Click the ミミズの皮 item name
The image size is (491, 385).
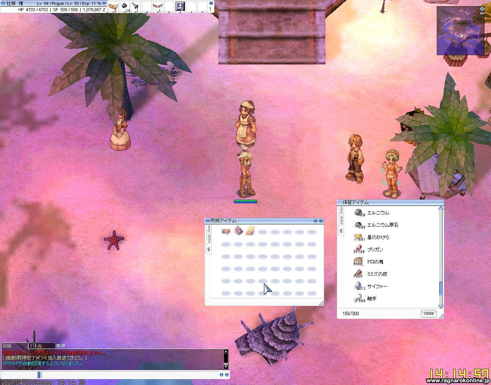(377, 274)
